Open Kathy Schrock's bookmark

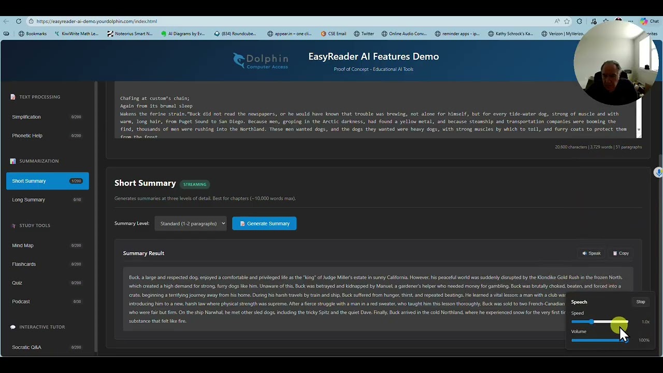(x=510, y=34)
